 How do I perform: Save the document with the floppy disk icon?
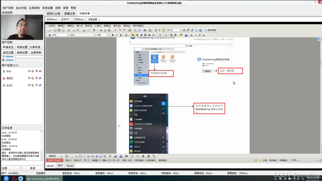(x=59, y=30)
